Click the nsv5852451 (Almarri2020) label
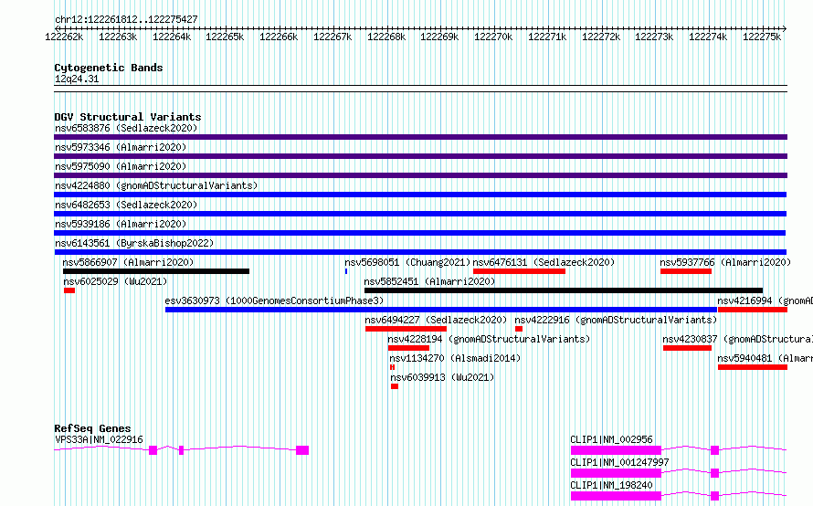This screenshot has height=506, width=813. coord(429,281)
